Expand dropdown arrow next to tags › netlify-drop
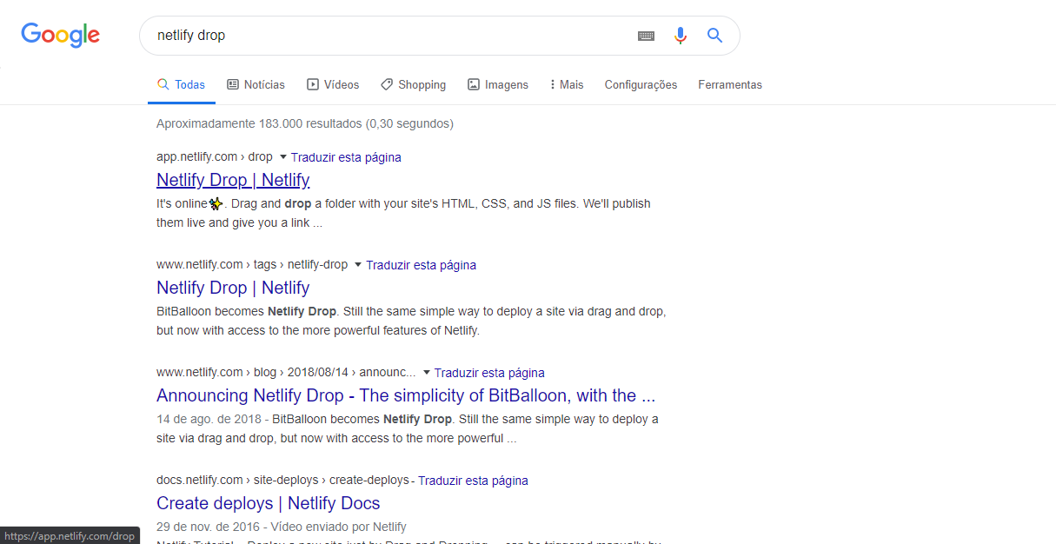The image size is (1056, 544). click(x=357, y=265)
